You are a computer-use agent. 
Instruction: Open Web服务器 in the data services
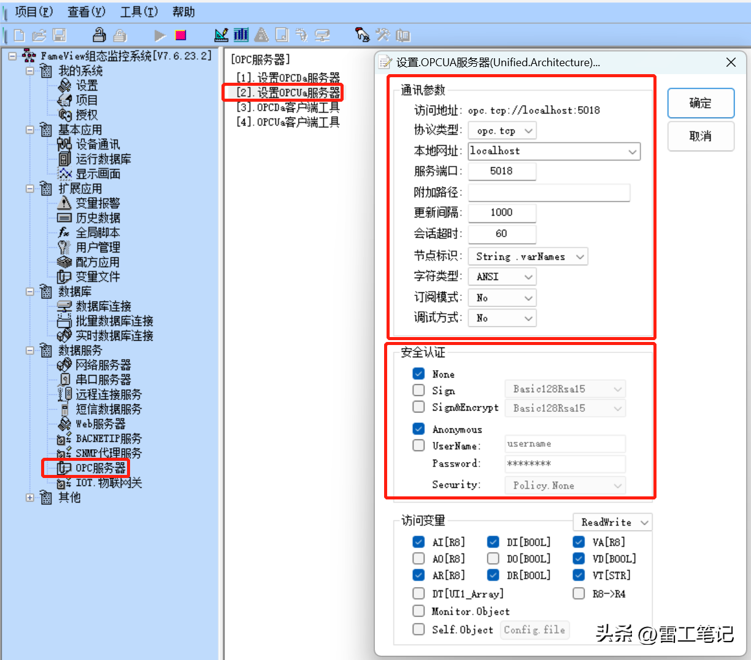point(100,424)
